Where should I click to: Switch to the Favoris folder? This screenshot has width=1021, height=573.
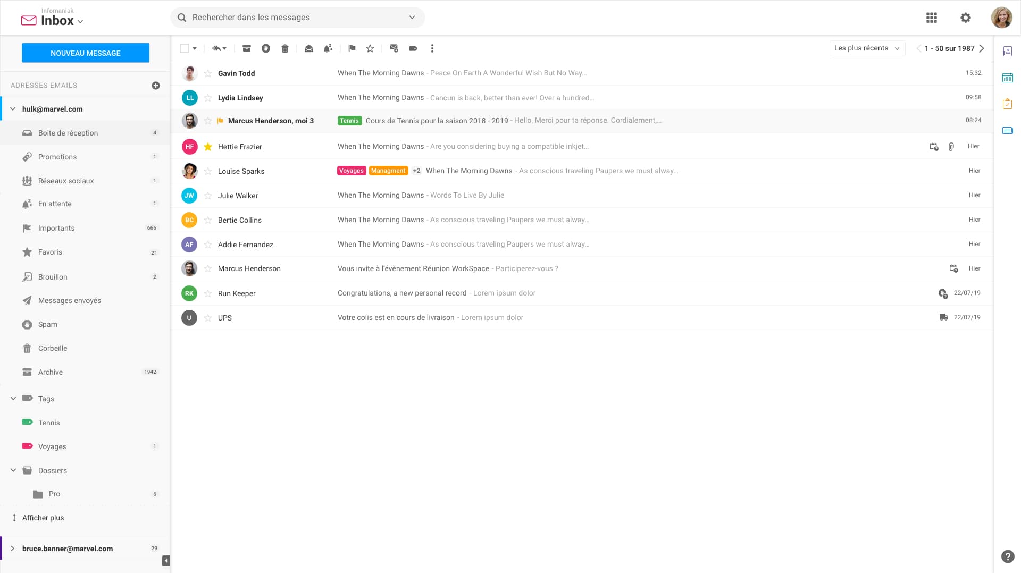pos(51,252)
